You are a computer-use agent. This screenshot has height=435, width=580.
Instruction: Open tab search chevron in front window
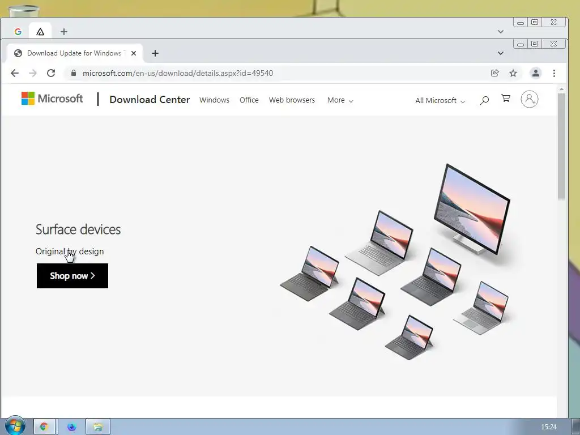pos(501,53)
